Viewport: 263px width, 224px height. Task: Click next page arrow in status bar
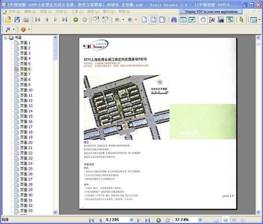click(x=139, y=219)
